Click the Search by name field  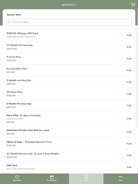coord(69,22)
